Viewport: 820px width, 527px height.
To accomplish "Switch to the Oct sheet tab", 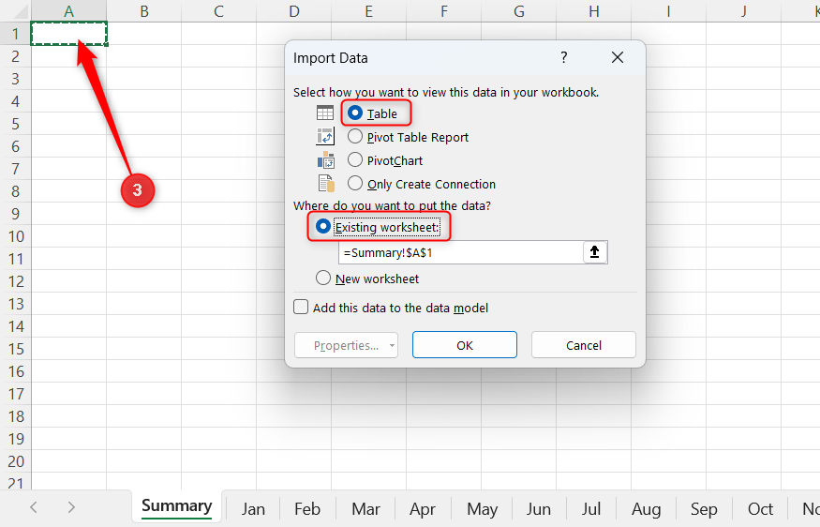I will coord(760,508).
